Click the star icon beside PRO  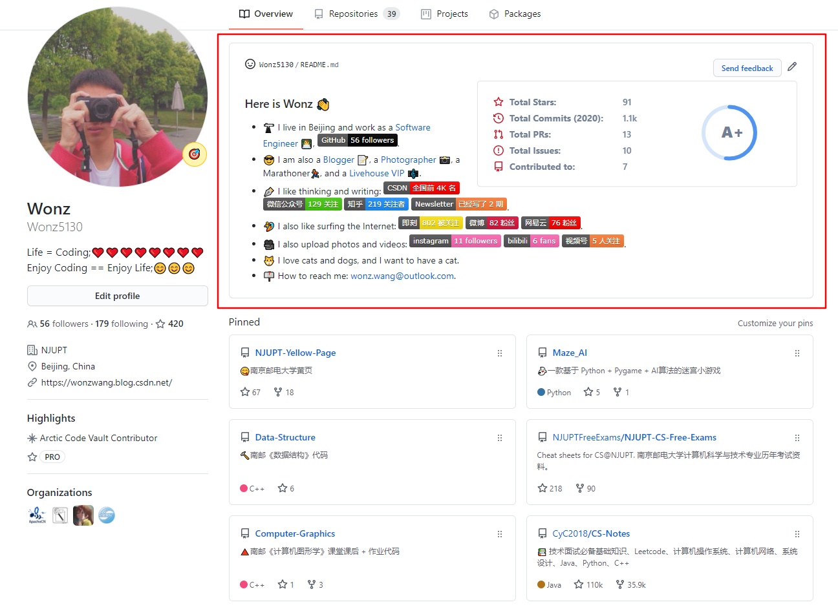pyautogui.click(x=32, y=457)
